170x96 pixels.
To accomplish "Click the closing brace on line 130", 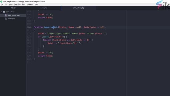I will 34,59.
